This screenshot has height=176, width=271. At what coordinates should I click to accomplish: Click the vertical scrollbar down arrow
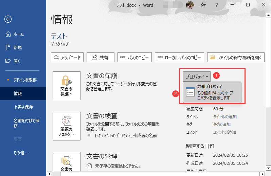268,168
